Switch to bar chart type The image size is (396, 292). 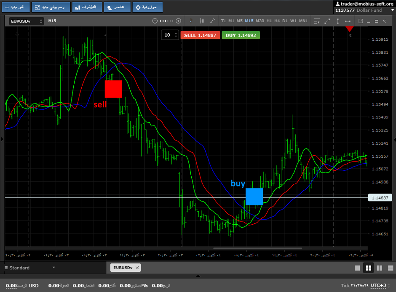[191, 21]
